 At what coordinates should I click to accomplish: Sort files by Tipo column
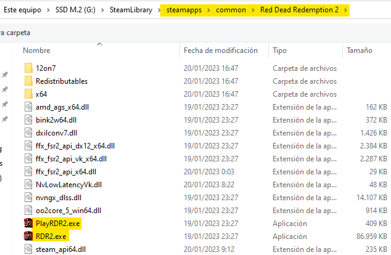pyautogui.click(x=279, y=51)
